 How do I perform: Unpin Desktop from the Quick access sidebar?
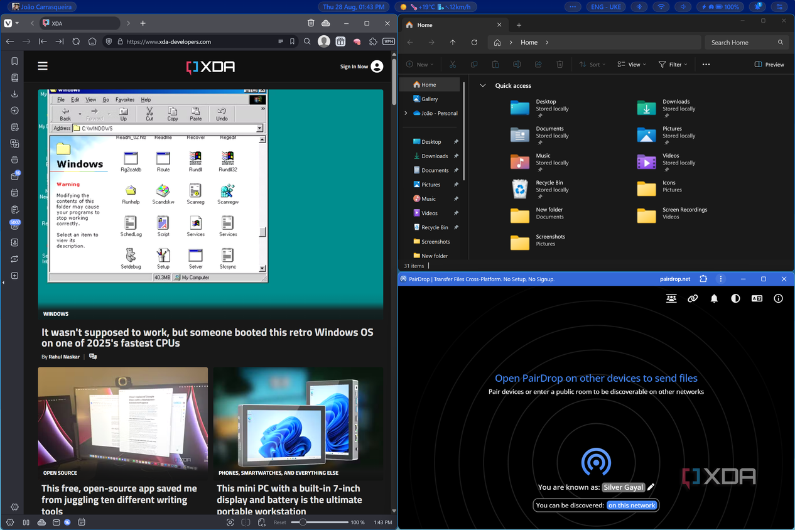(x=456, y=142)
